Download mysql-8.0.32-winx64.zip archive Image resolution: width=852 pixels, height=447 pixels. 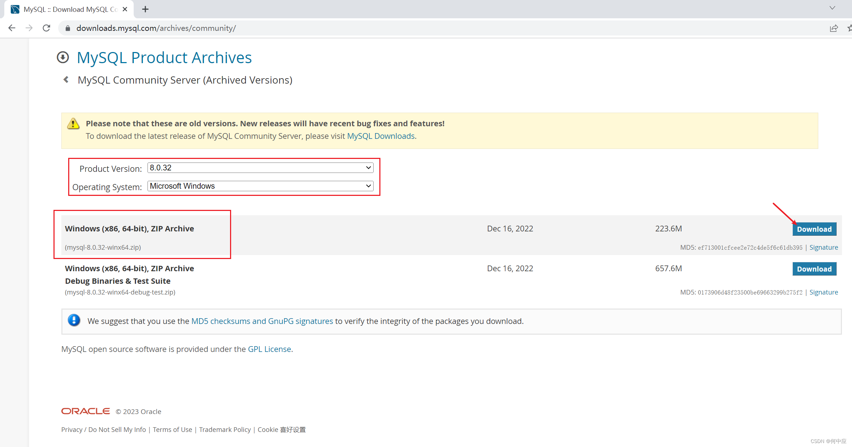click(x=814, y=229)
